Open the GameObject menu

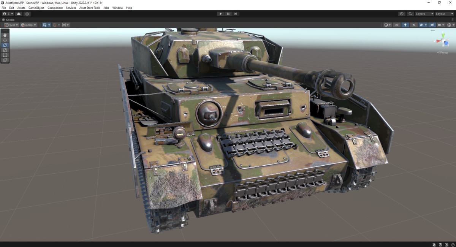click(36, 8)
